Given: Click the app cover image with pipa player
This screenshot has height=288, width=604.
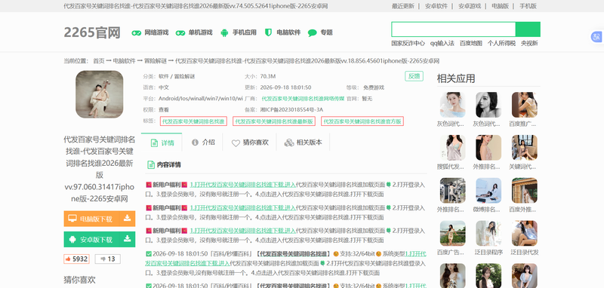Looking at the screenshot, I should 100,94.
